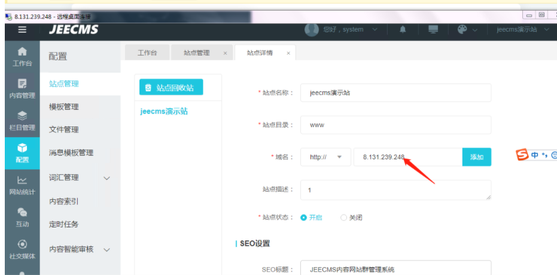This screenshot has width=557, height=275.
Task: Click the SEO标题 input field
Action: point(395,268)
